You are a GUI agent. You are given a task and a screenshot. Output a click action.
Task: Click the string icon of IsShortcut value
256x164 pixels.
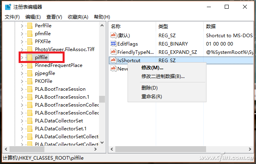113,60
